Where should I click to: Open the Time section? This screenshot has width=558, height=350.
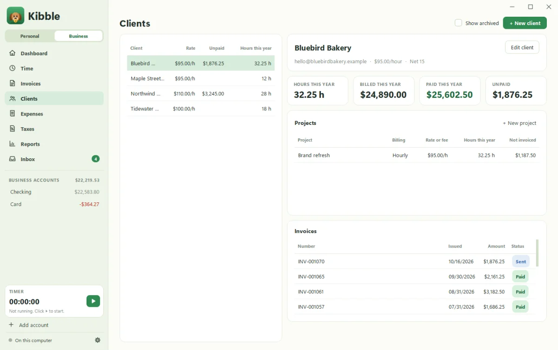pos(54,68)
